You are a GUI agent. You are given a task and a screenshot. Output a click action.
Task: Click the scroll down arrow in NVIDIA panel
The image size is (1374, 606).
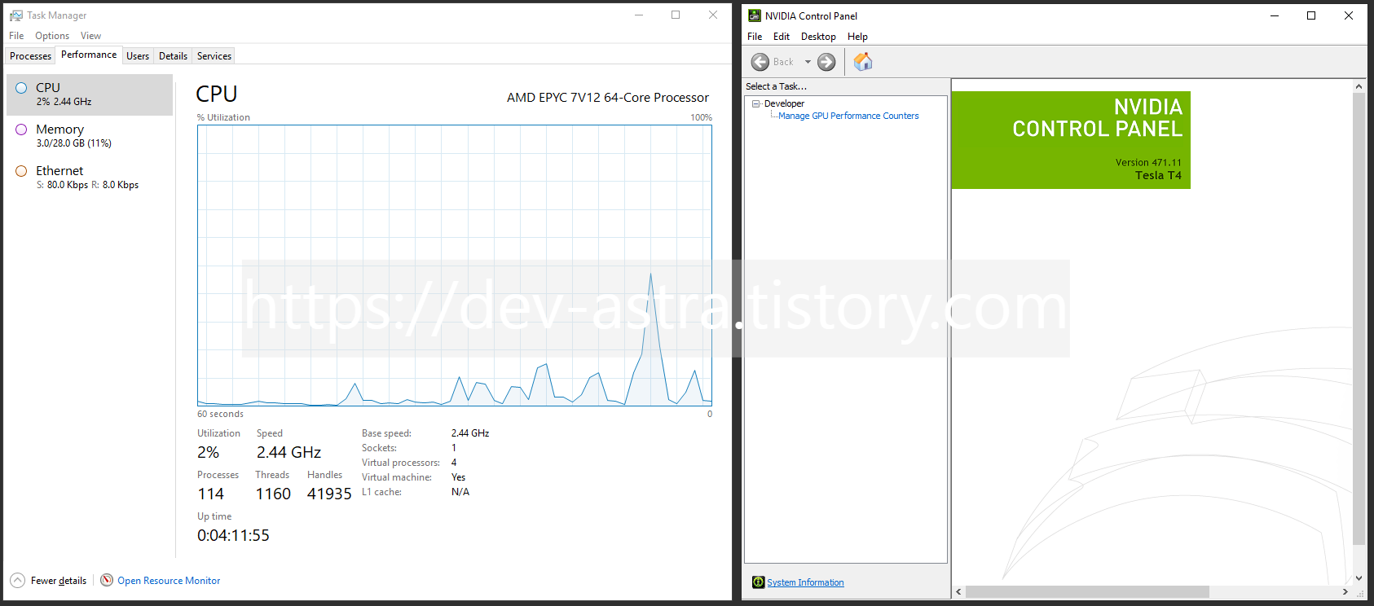click(1359, 578)
